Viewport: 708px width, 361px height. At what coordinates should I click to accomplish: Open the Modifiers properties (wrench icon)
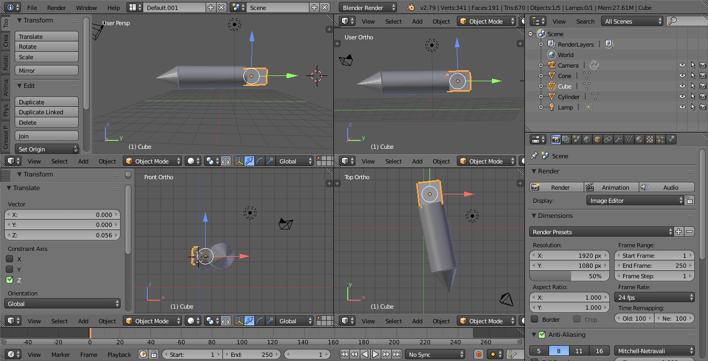pyautogui.click(x=618, y=139)
